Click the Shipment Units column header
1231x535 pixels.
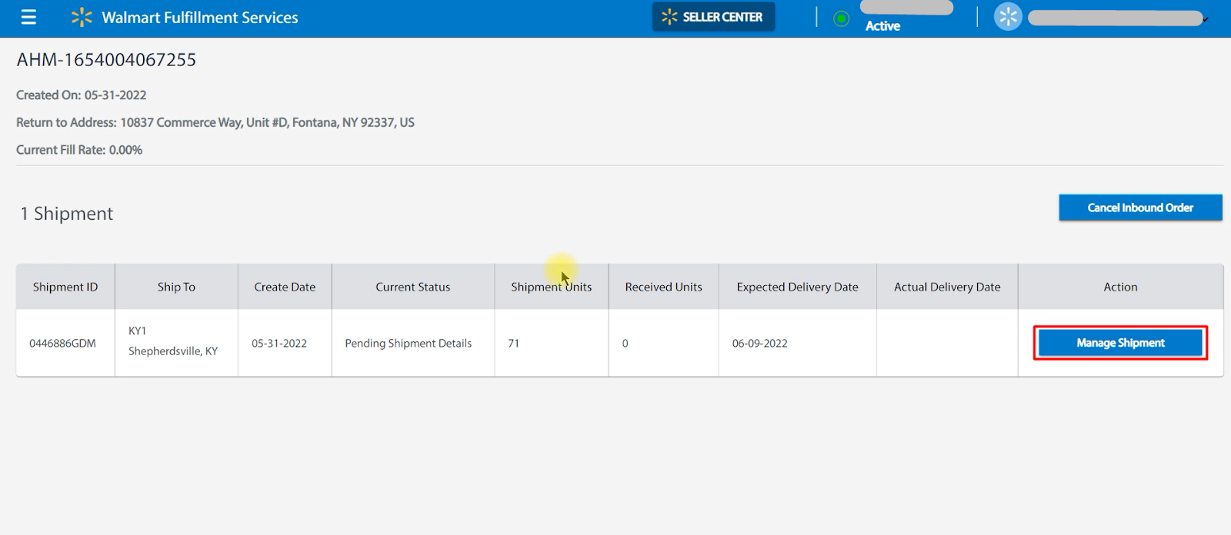pyautogui.click(x=552, y=287)
